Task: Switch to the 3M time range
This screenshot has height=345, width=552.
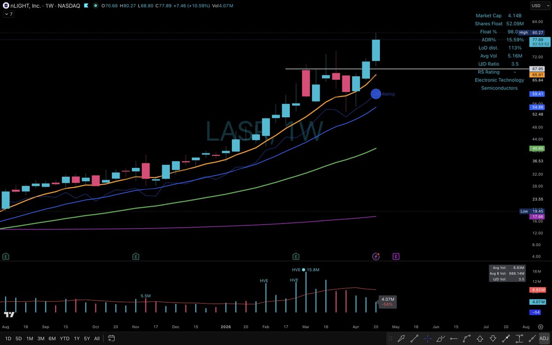Action: (x=41, y=339)
